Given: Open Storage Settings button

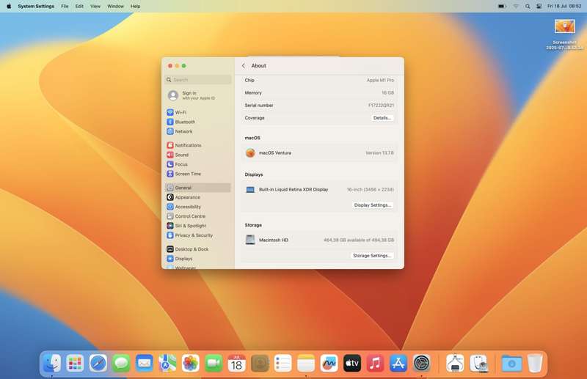Looking at the screenshot, I should tap(372, 256).
